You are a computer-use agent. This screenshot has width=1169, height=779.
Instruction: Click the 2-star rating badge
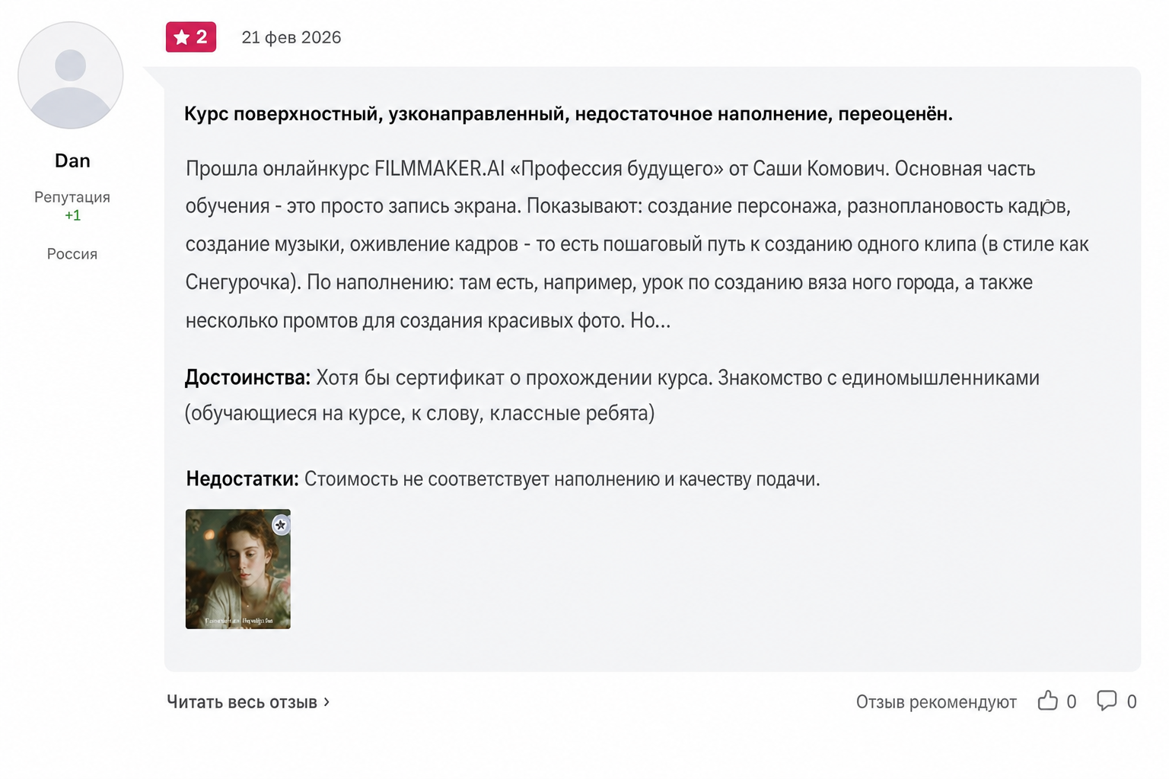click(x=191, y=37)
